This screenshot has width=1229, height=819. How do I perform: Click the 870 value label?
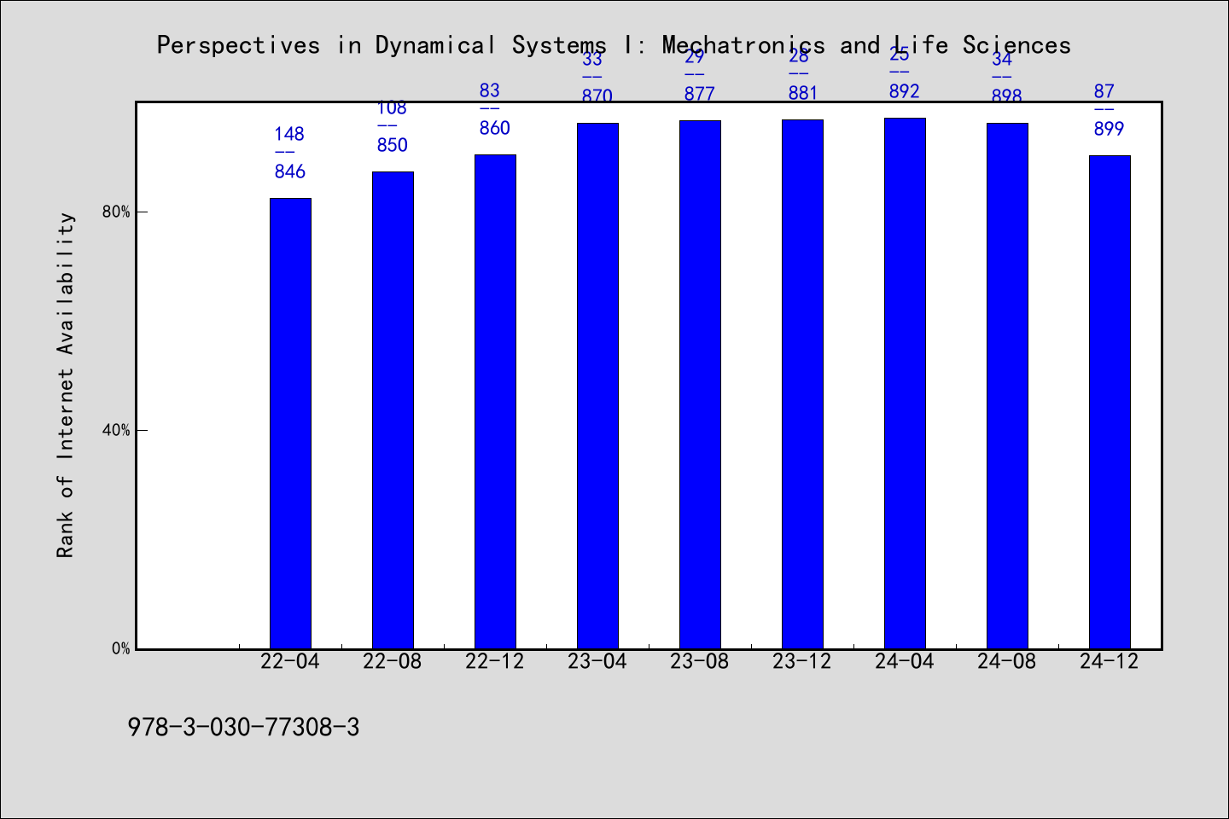click(597, 96)
